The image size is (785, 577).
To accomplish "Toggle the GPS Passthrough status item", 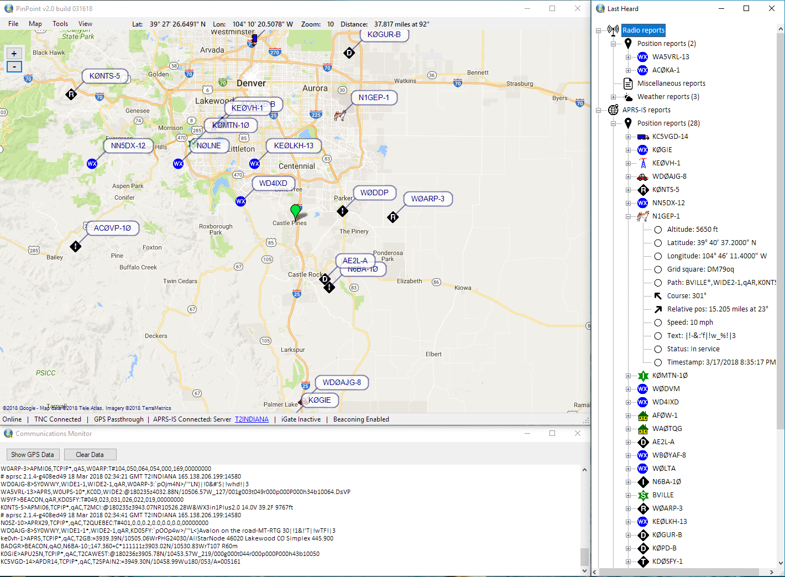I will [x=118, y=419].
